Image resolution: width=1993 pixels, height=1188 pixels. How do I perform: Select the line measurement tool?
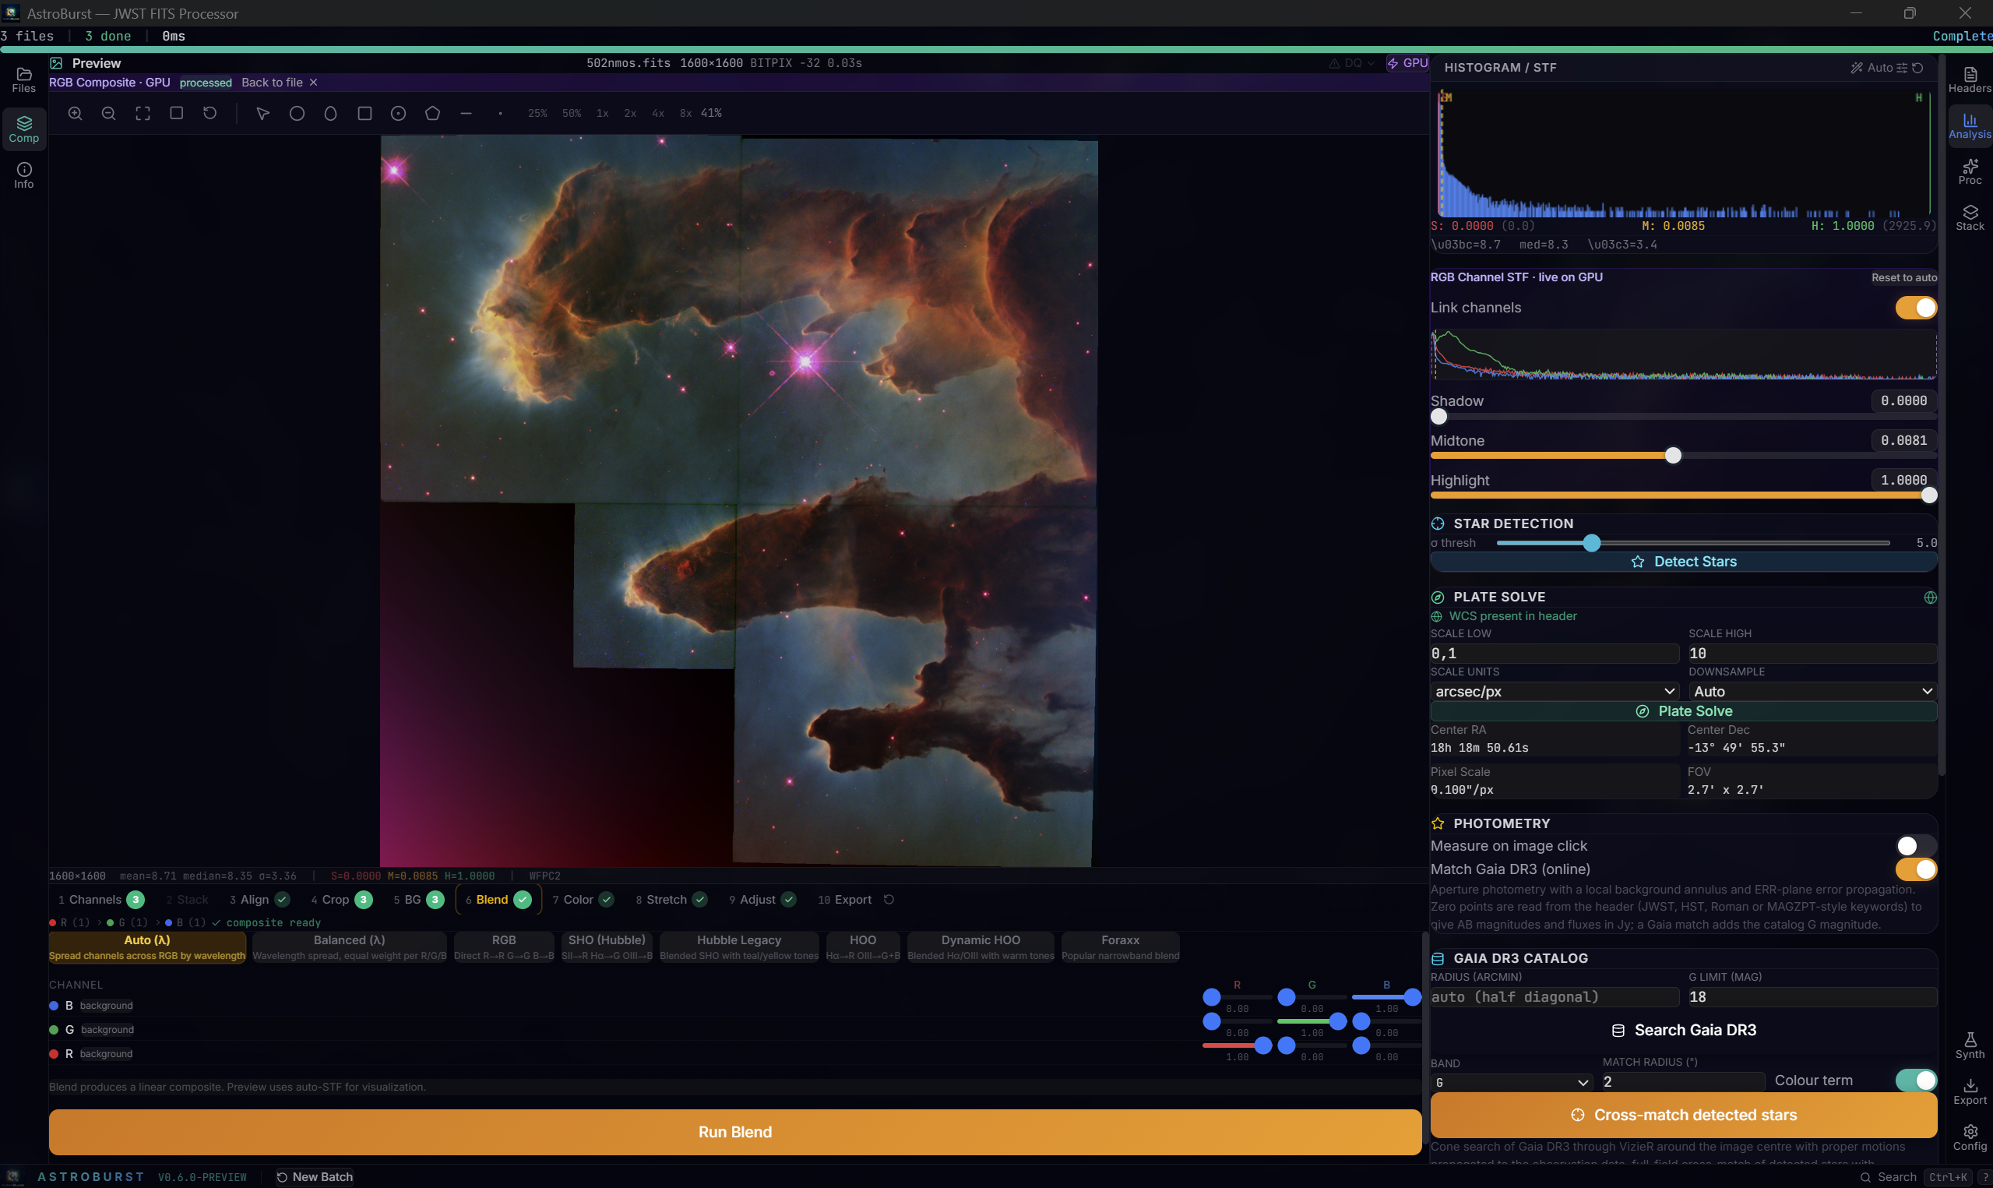click(x=466, y=114)
